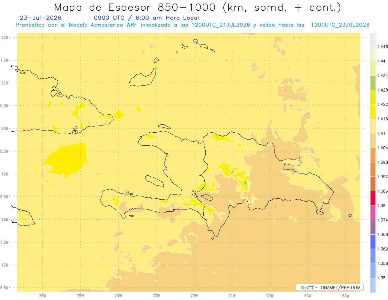Click the 1.38 legend value
The height and width of the screenshot is (300, 388).
click(x=381, y=206)
